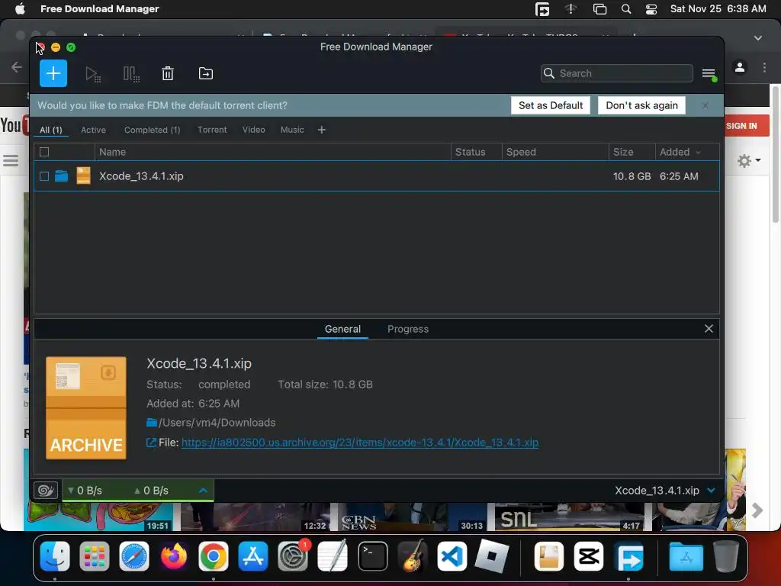Click the move to folder toolbar icon
This screenshot has width=781, height=586.
(206, 73)
